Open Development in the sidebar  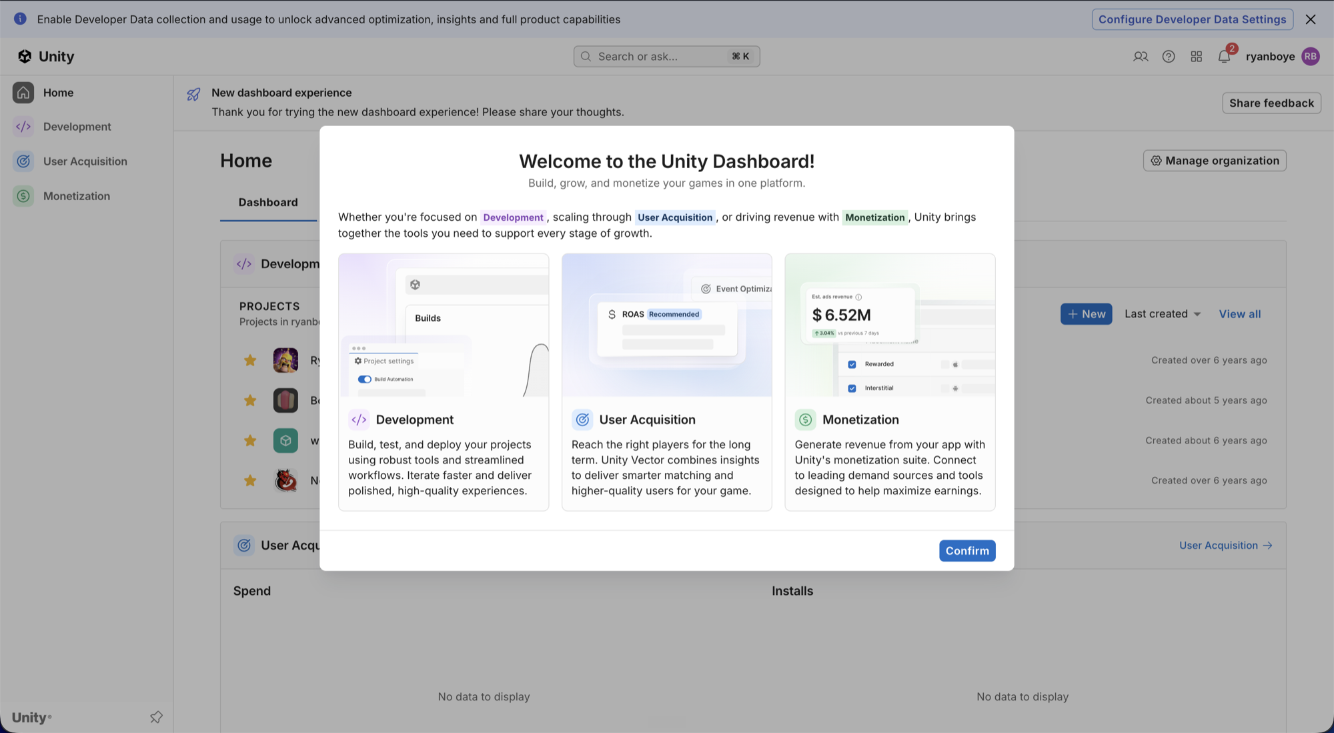[77, 127]
